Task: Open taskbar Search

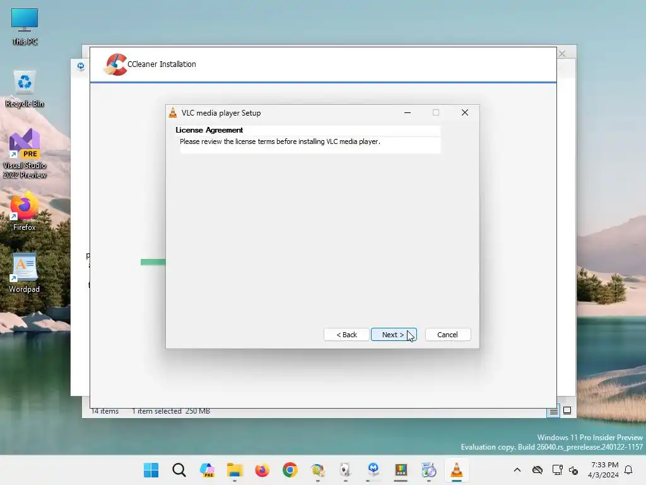Action: 179,470
